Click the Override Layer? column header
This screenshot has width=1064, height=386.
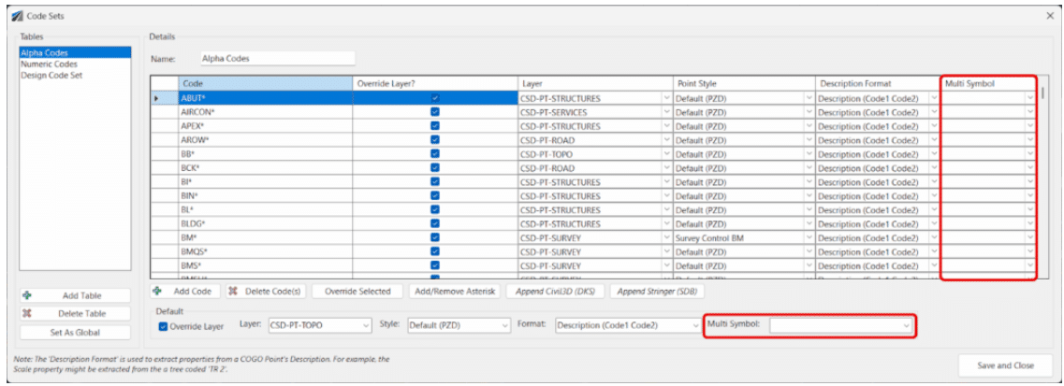point(435,83)
